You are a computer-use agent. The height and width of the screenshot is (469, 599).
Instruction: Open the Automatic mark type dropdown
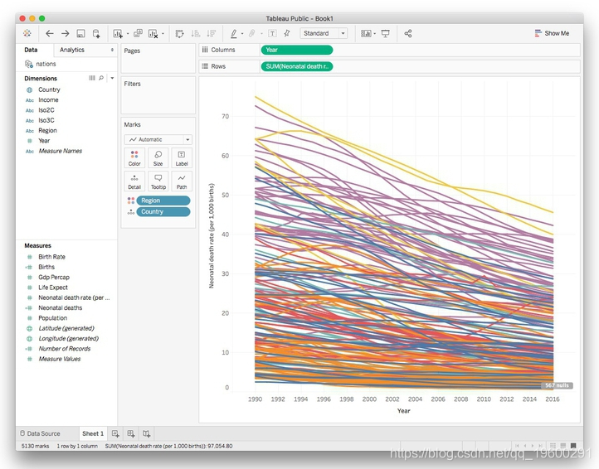pos(158,140)
